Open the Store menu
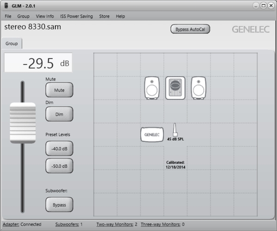This screenshot has width=277, height=231. click(x=104, y=16)
